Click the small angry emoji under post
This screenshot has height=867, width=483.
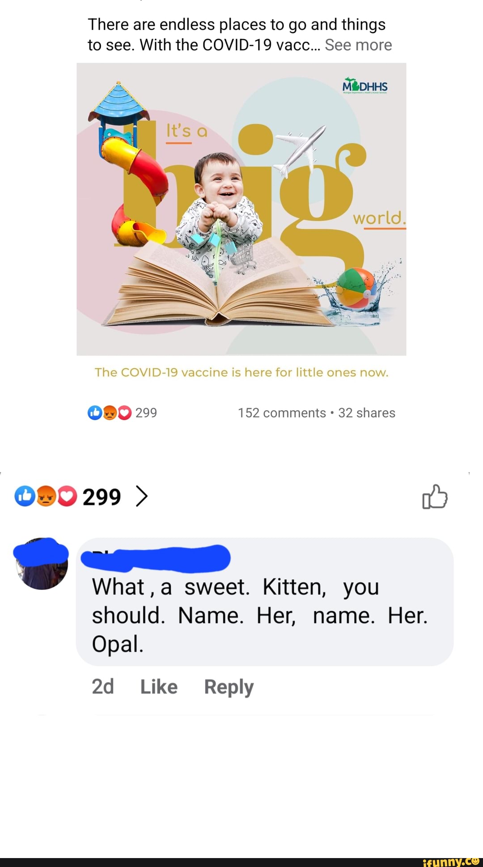pyautogui.click(x=110, y=412)
